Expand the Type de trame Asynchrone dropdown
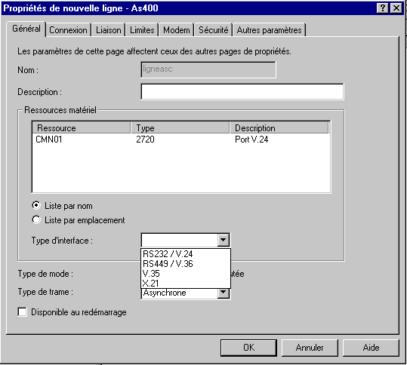This screenshot has height=365, width=407. click(x=223, y=293)
